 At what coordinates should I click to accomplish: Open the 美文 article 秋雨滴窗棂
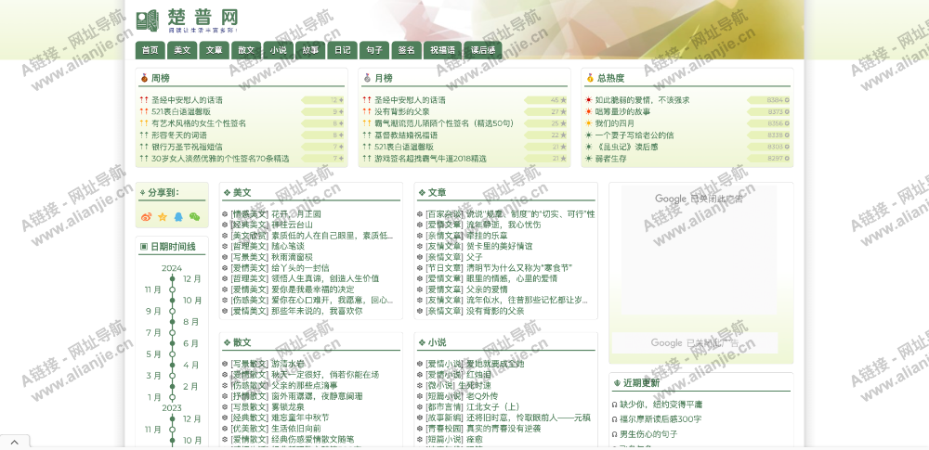[x=292, y=257]
